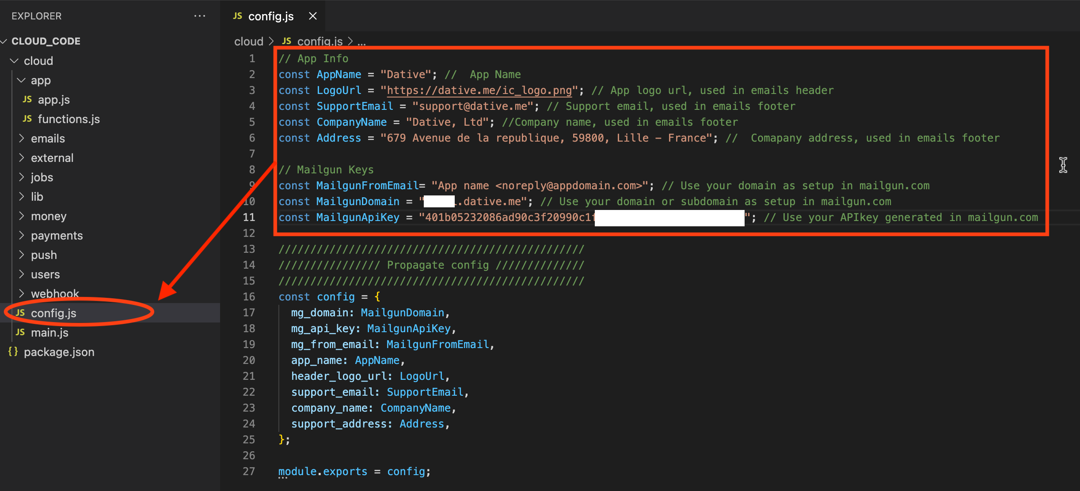Select the config.js editor tab
1080x491 pixels.
pyautogui.click(x=270, y=16)
